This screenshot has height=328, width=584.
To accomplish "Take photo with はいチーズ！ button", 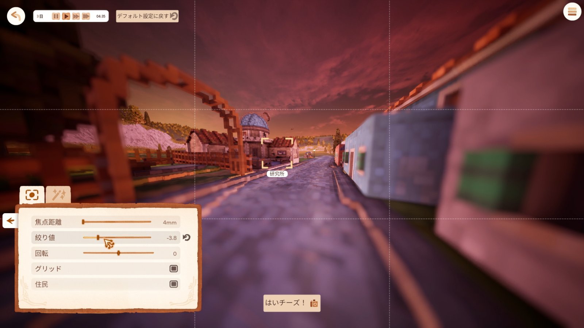I will coord(292,303).
